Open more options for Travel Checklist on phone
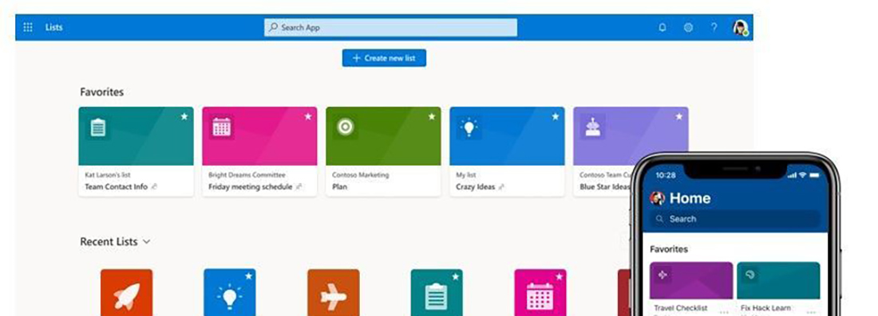 724,312
